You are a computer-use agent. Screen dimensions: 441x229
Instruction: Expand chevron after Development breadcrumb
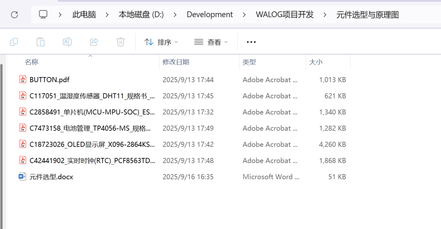coord(245,15)
